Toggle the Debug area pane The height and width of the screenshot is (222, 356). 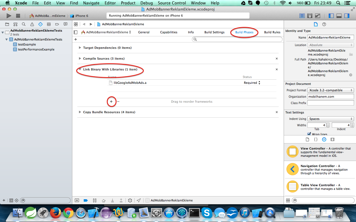[339, 16]
